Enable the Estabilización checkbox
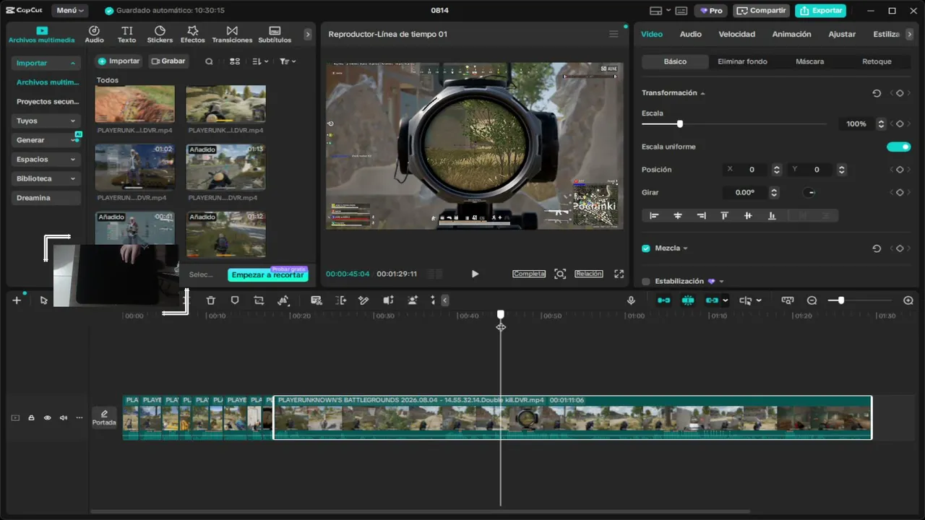 pos(646,282)
